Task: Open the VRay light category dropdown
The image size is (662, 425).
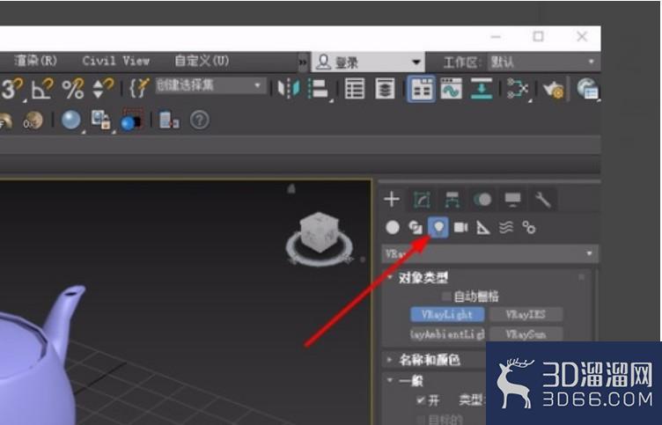Action: (x=489, y=253)
